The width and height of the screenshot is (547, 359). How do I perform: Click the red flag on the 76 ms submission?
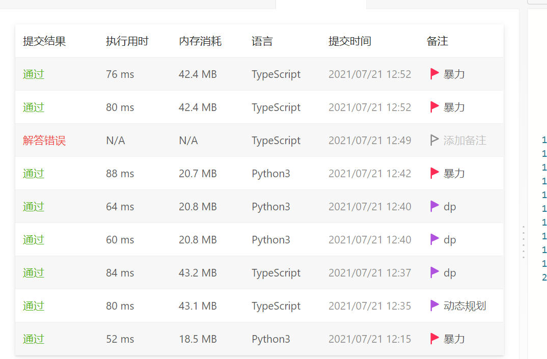434,74
